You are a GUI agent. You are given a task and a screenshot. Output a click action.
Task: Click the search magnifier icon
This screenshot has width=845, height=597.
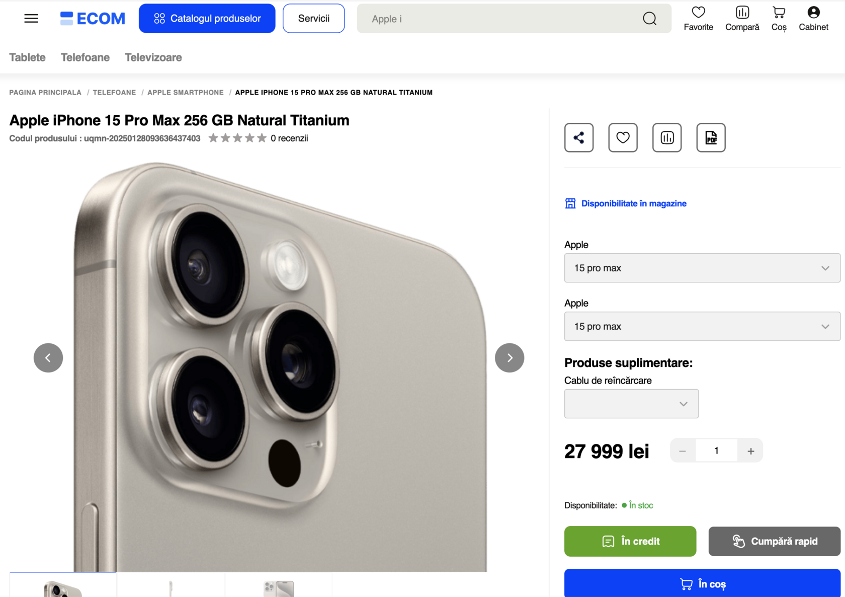click(x=649, y=19)
